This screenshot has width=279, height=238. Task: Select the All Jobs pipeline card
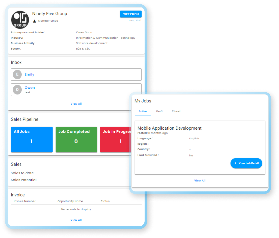(32, 139)
